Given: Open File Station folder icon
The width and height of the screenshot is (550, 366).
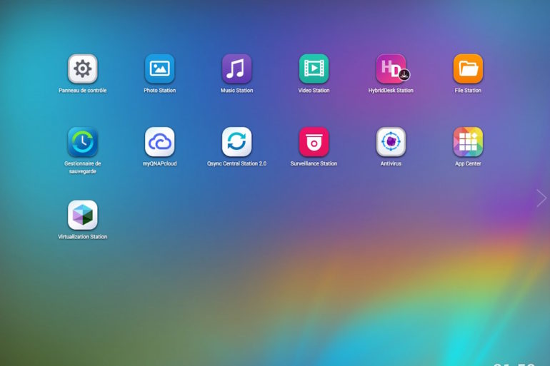Looking at the screenshot, I should click(468, 68).
